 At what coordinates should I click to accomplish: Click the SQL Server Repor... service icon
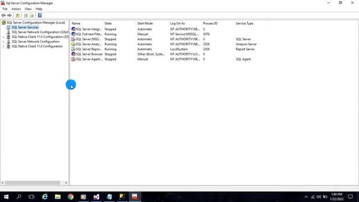tap(73, 49)
